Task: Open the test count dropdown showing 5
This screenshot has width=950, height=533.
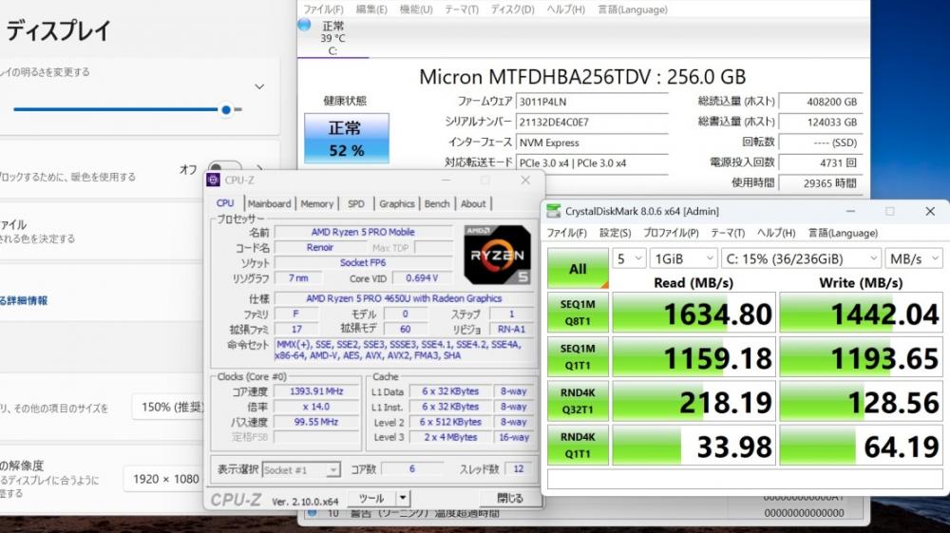Action: [629, 258]
